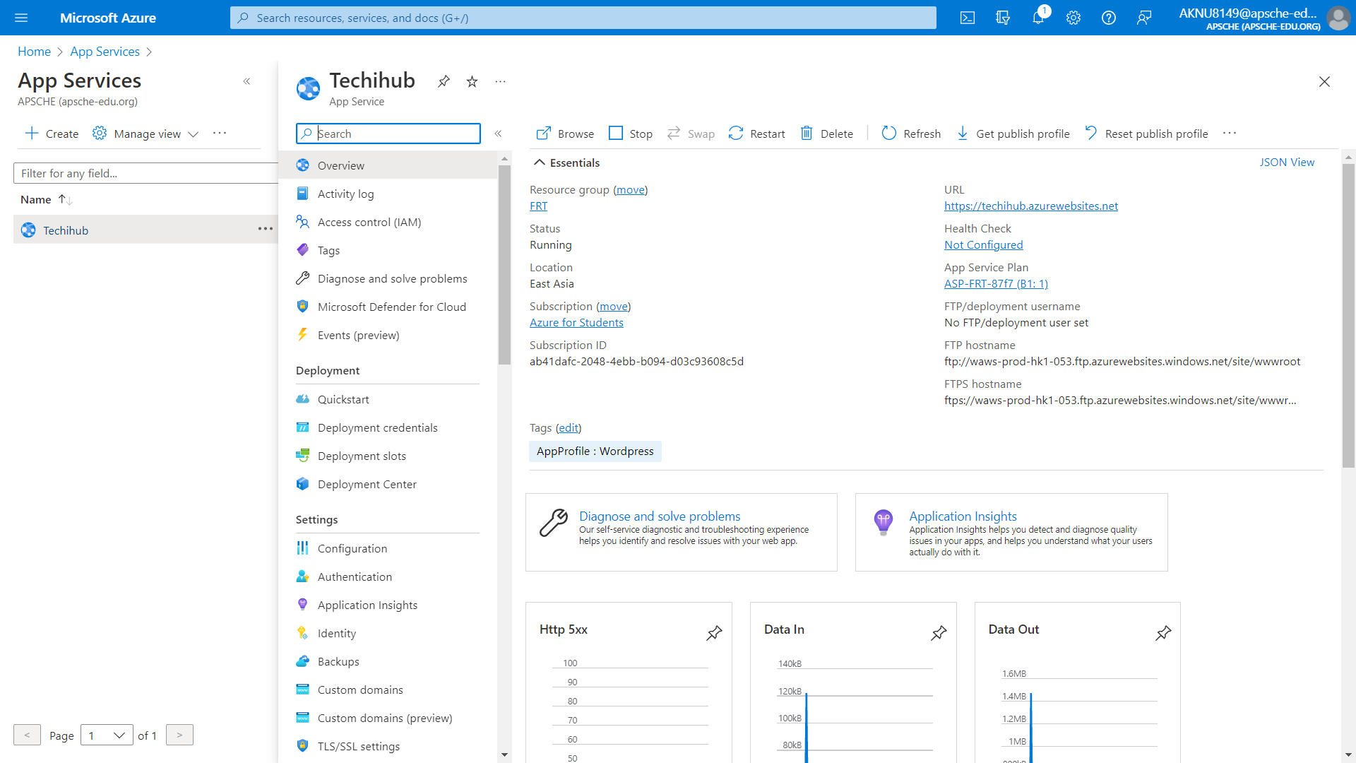The height and width of the screenshot is (763, 1356).
Task: Open the Activity log section
Action: pyautogui.click(x=345, y=193)
